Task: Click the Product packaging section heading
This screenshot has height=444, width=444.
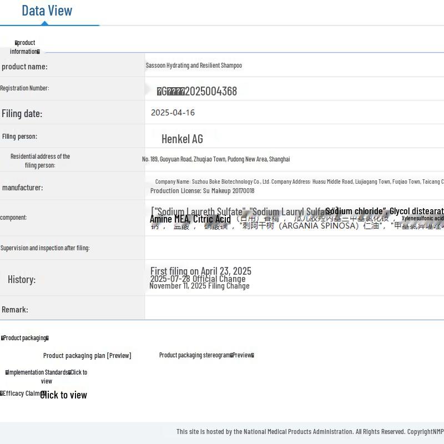Action: tap(25, 338)
